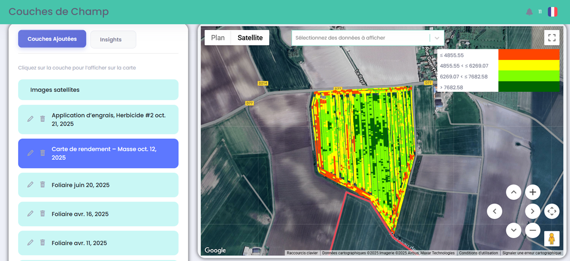Screen dimensions: 570x261
Task: Click the dark green legend swatch
Action: pyautogui.click(x=528, y=87)
